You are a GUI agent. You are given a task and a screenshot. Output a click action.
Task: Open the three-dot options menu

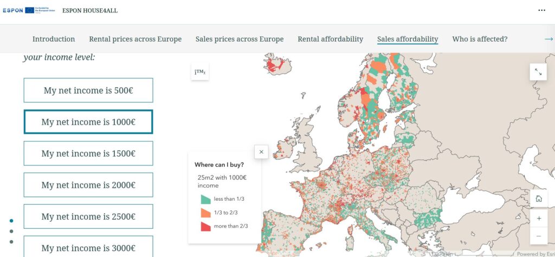[x=541, y=10]
